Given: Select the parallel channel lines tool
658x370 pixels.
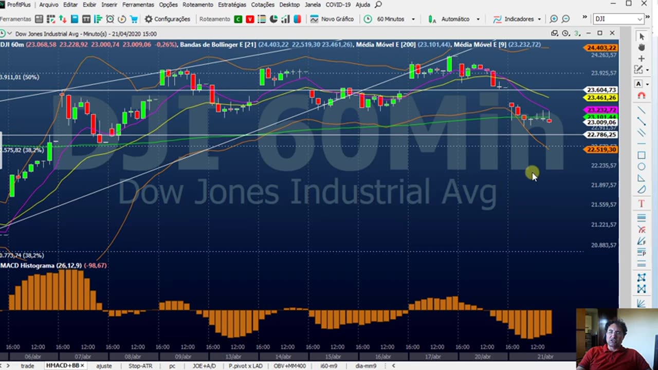Looking at the screenshot, I should coord(641,133).
